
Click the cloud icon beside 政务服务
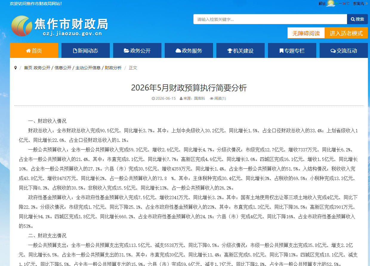[x=178, y=51]
